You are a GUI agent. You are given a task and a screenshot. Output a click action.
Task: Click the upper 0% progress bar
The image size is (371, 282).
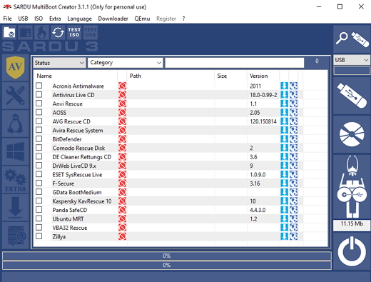pyautogui.click(x=167, y=256)
